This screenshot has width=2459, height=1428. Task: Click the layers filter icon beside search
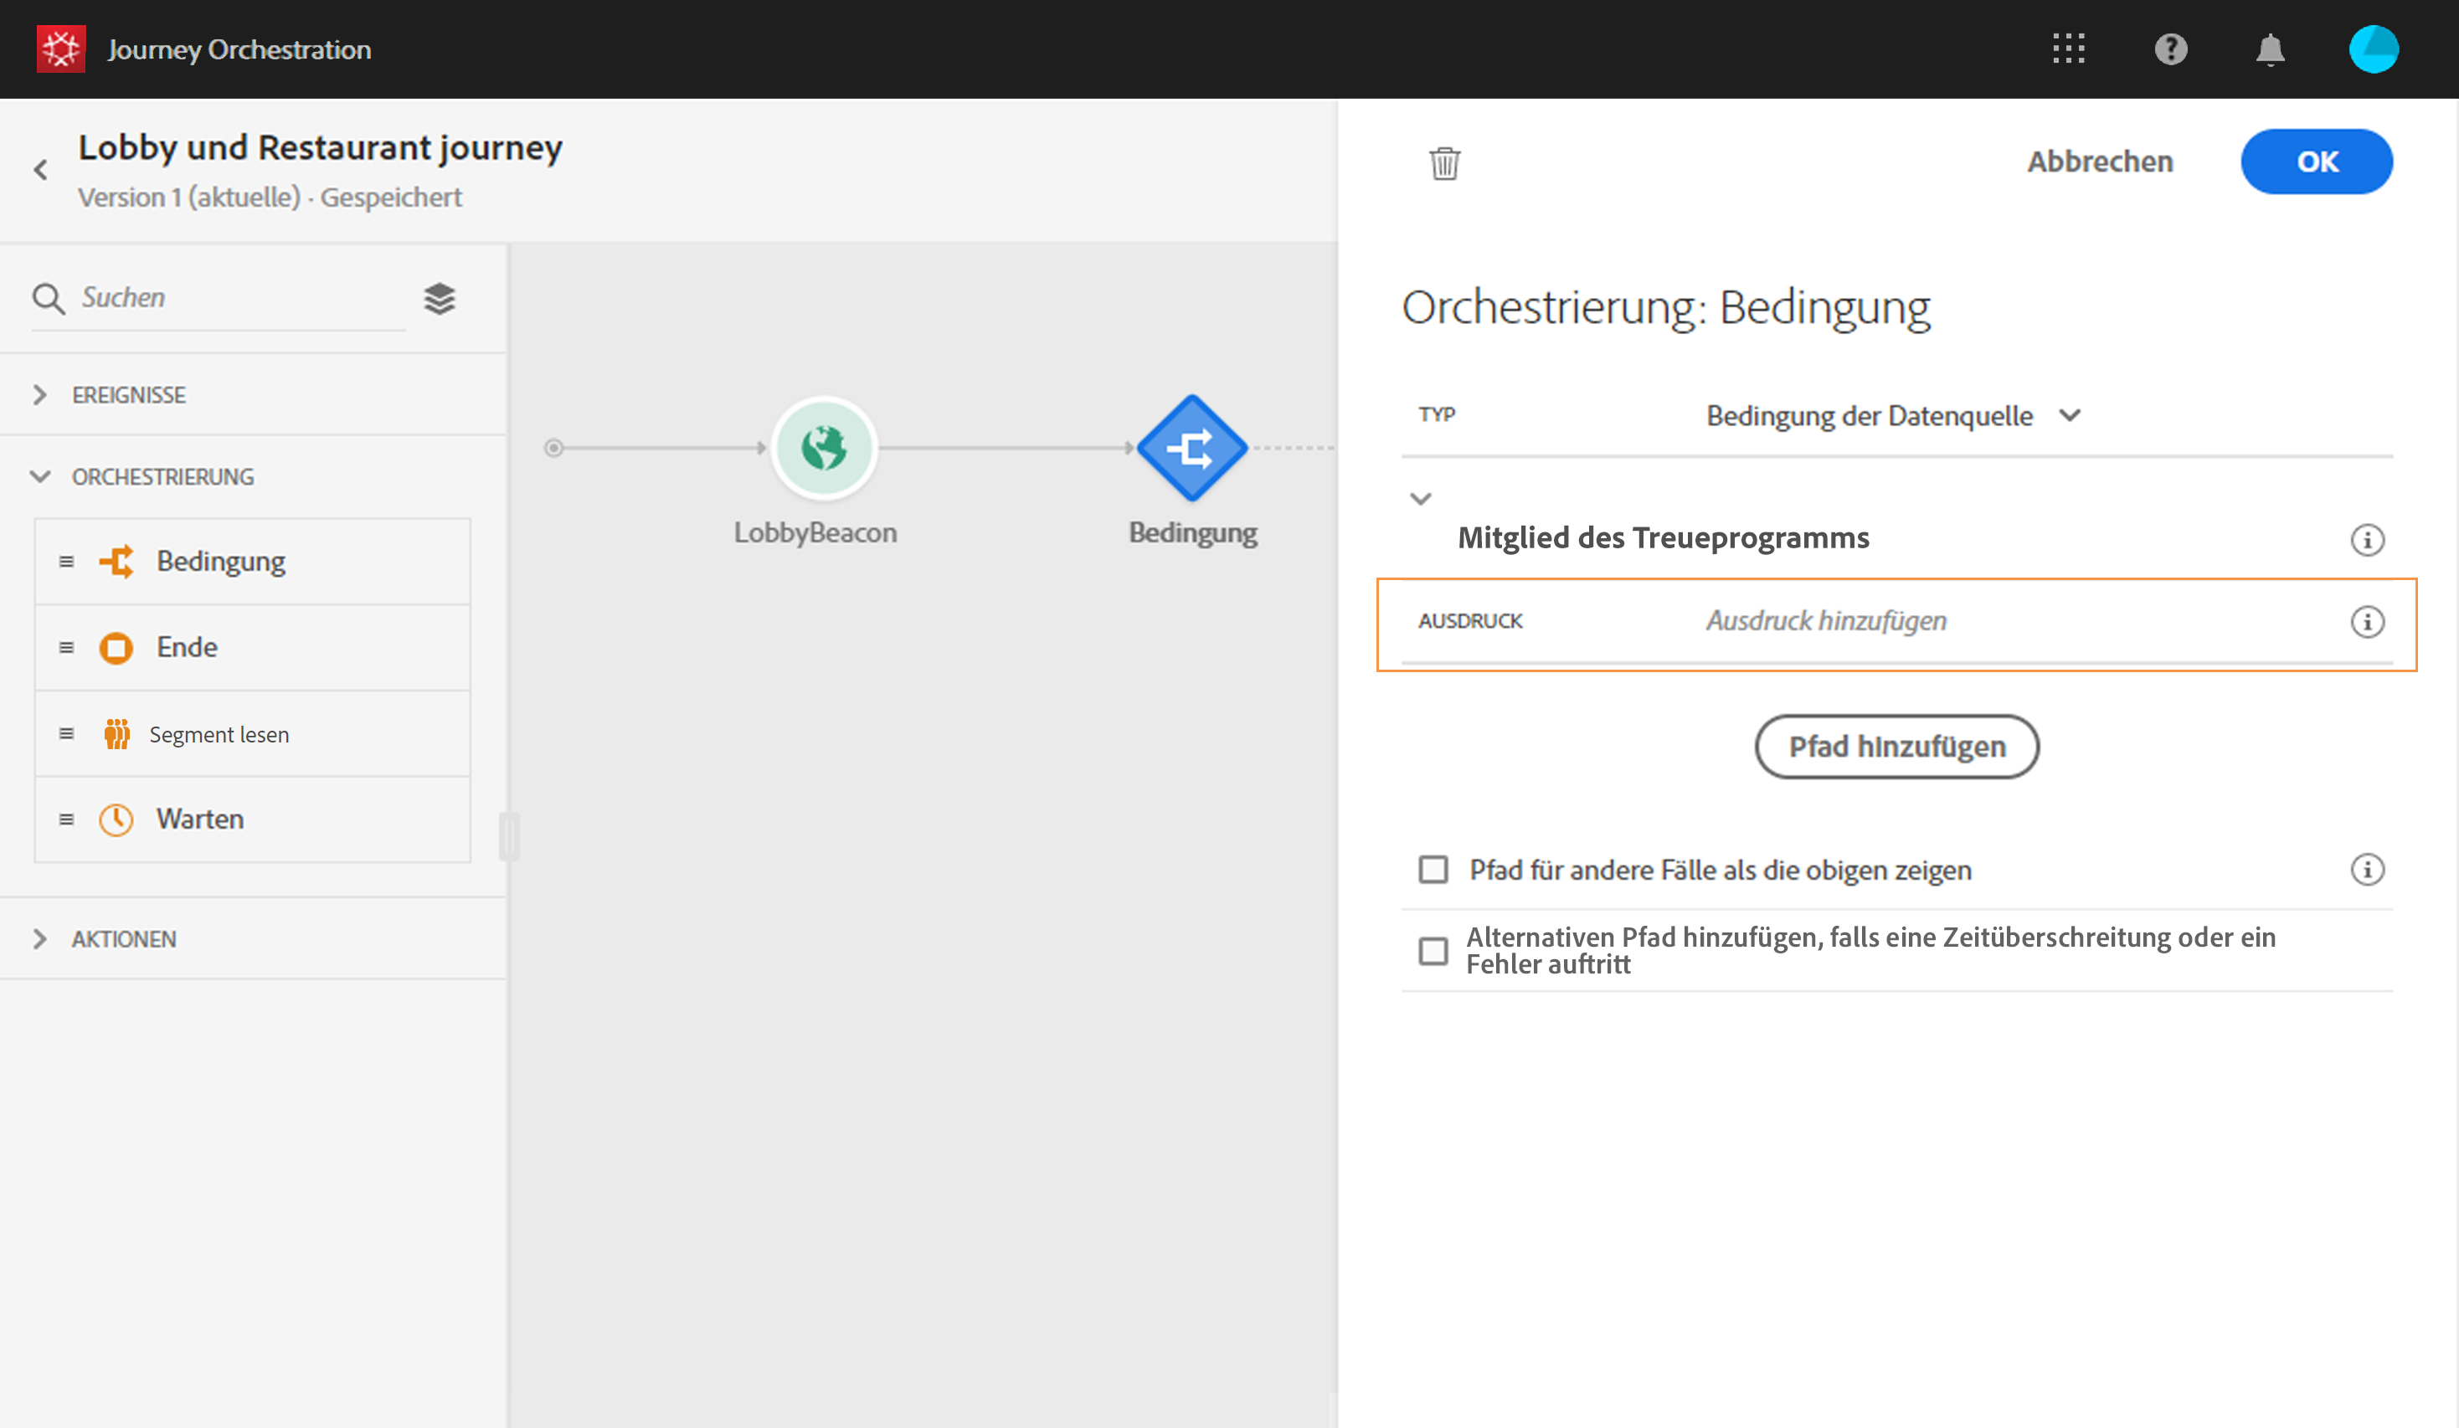pos(439,299)
